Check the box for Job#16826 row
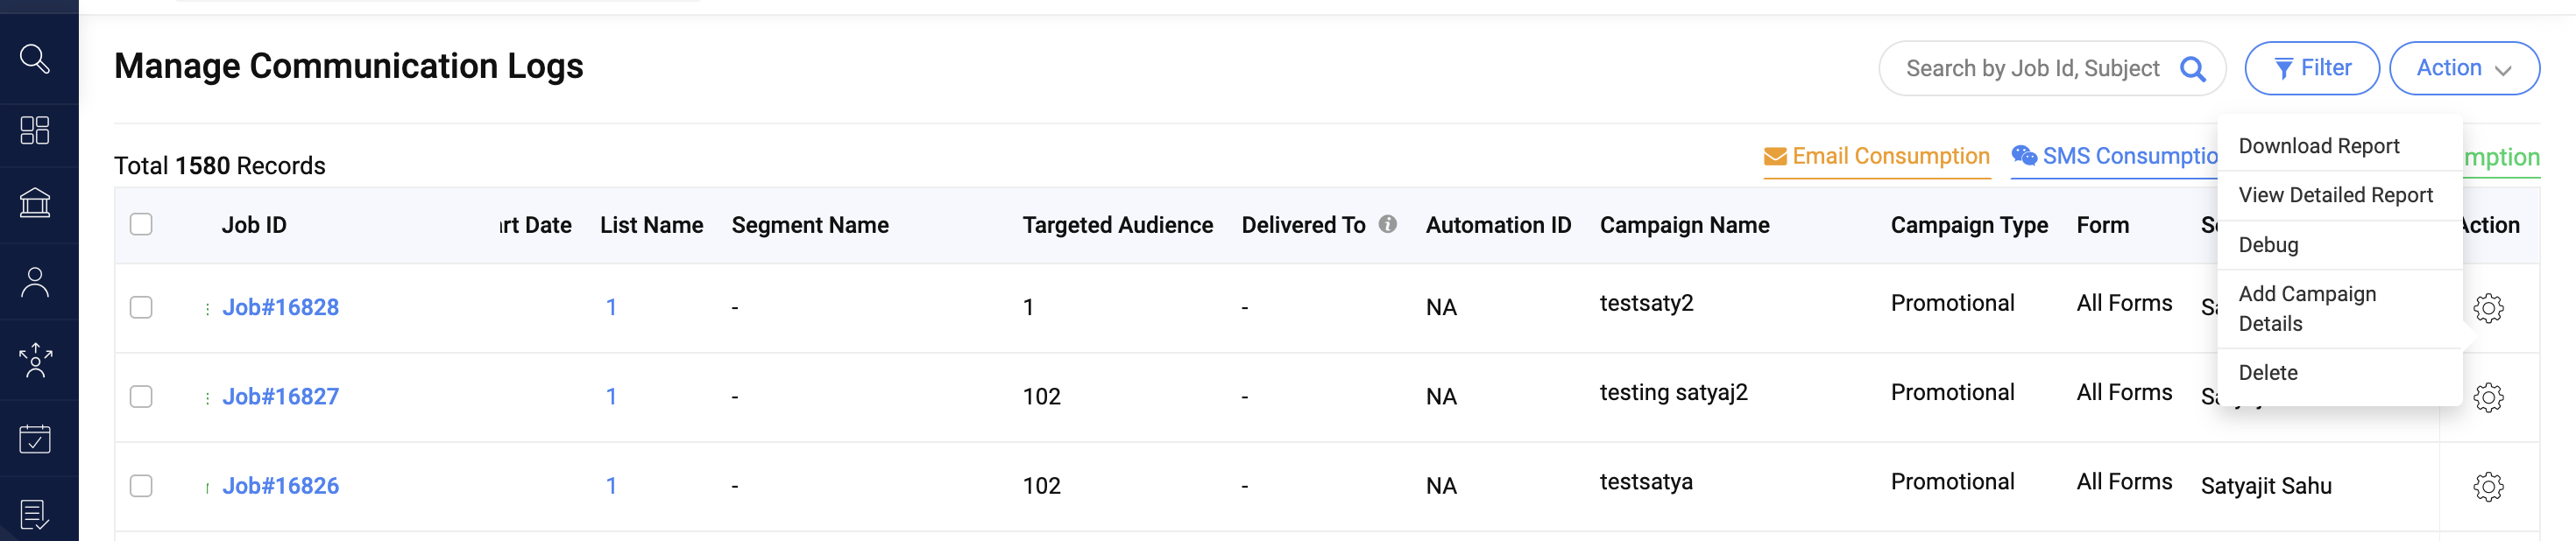The image size is (2576, 541). [x=141, y=486]
